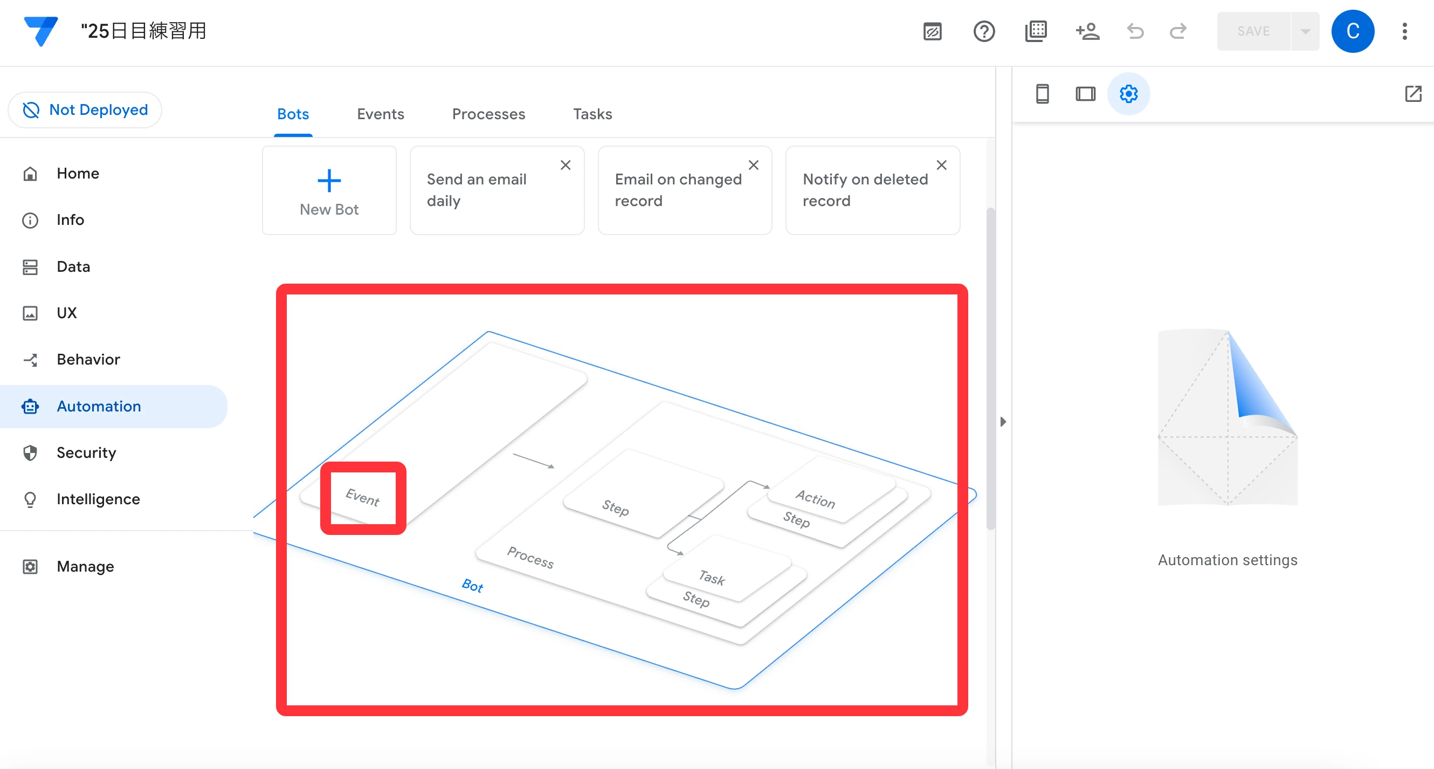
Task: Click the Not Deployed status button
Action: (85, 109)
